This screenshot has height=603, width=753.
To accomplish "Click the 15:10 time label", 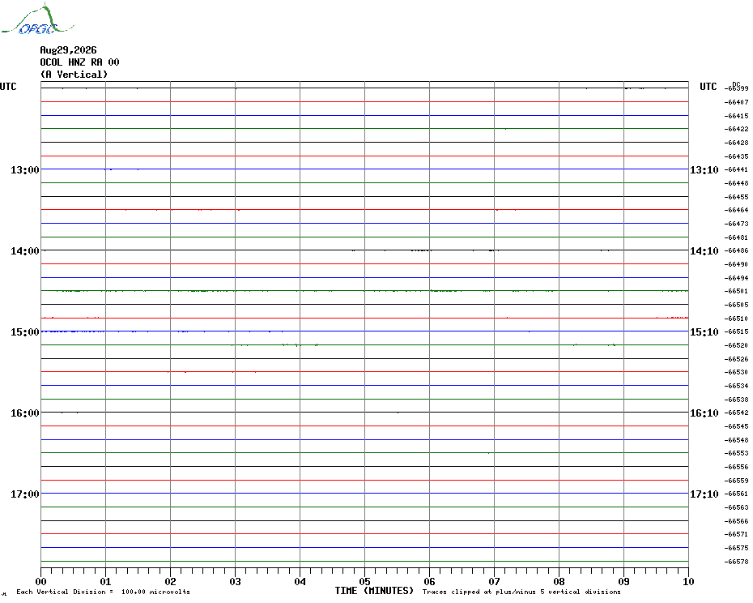I will 704,332.
